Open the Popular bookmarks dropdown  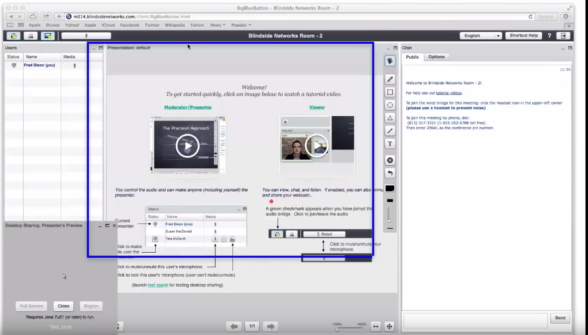(x=241, y=25)
